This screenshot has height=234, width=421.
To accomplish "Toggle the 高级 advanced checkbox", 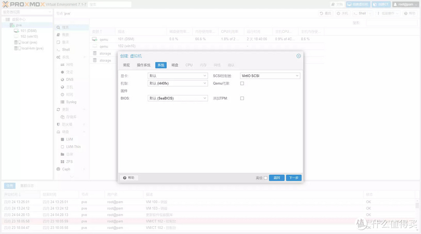I will pos(265,178).
